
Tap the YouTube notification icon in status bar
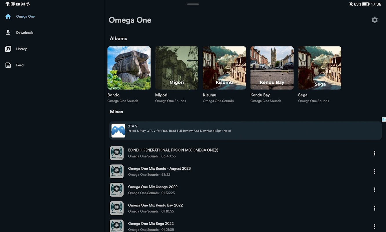coord(18,4)
